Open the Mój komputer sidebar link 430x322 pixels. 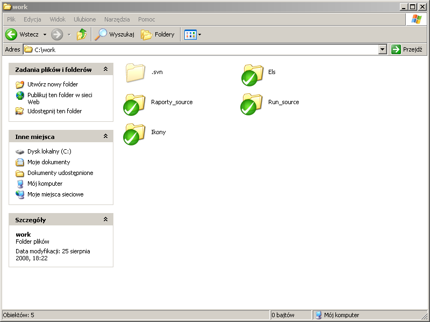[45, 184]
